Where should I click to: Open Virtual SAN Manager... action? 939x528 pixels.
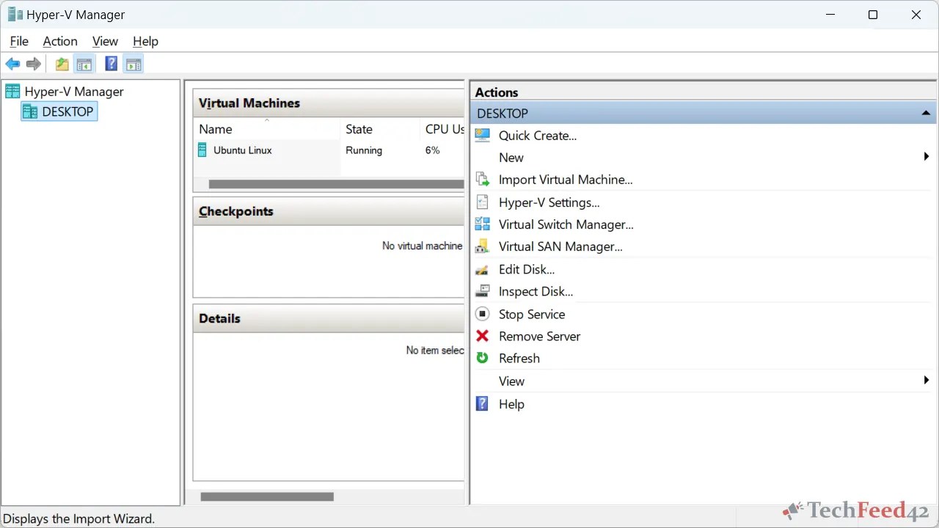pos(560,246)
